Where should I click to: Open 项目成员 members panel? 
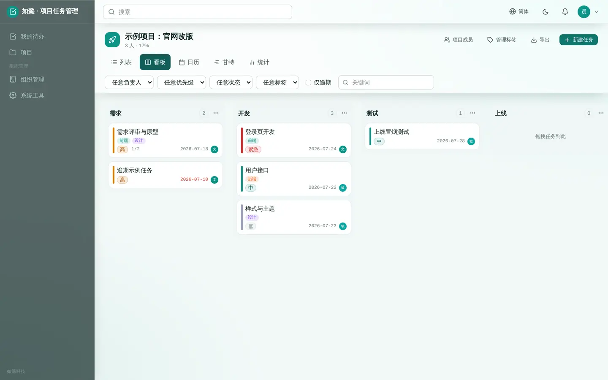pos(458,40)
